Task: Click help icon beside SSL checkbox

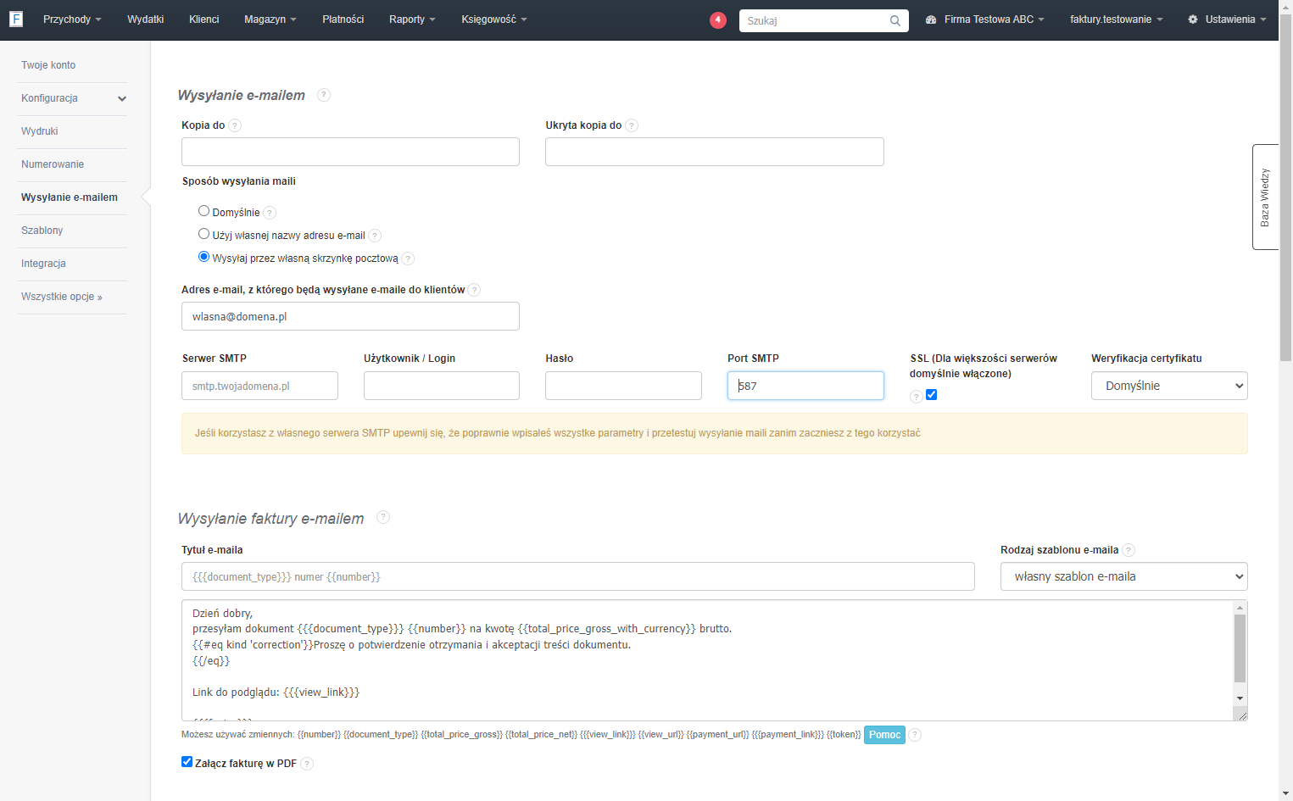Action: 916,397
